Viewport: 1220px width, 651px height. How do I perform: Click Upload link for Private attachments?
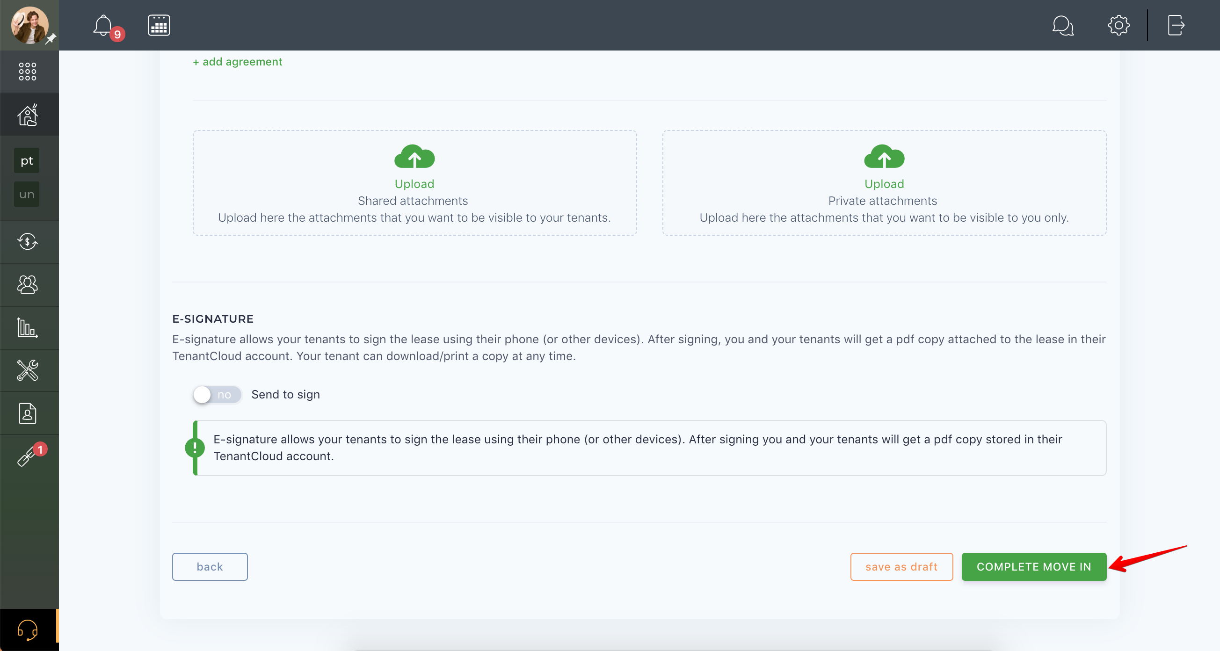[884, 184]
